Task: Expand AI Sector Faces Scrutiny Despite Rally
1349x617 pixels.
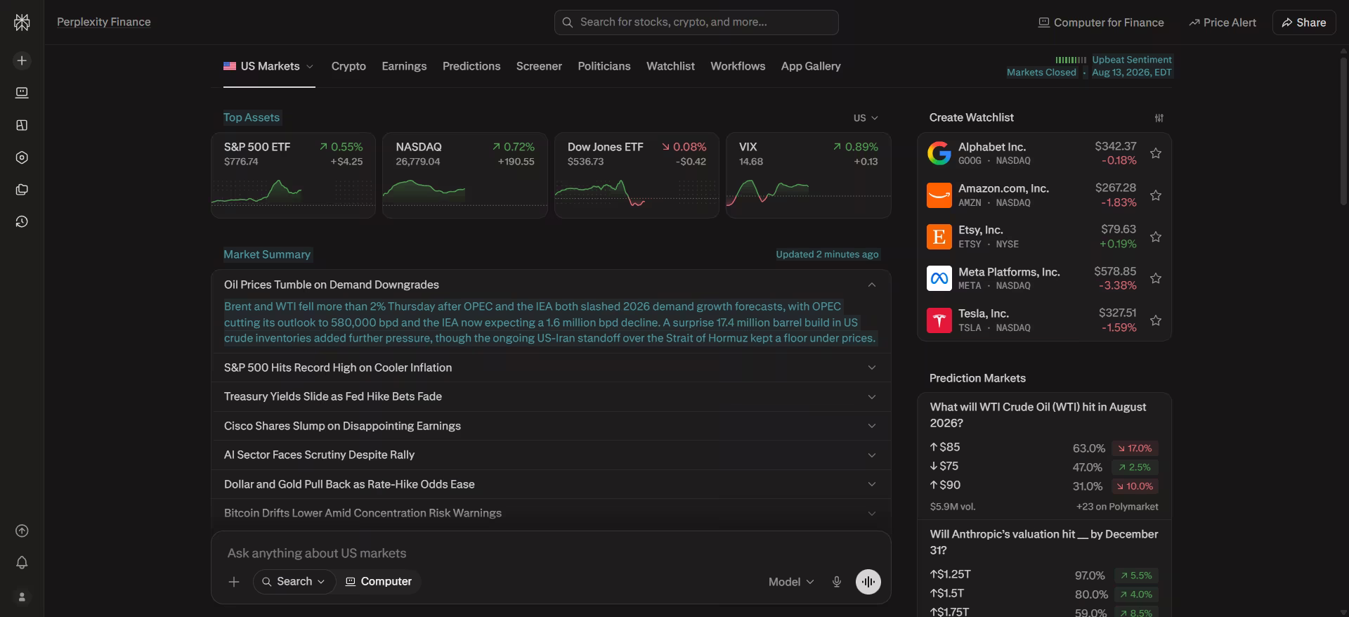Action: pyautogui.click(x=551, y=455)
